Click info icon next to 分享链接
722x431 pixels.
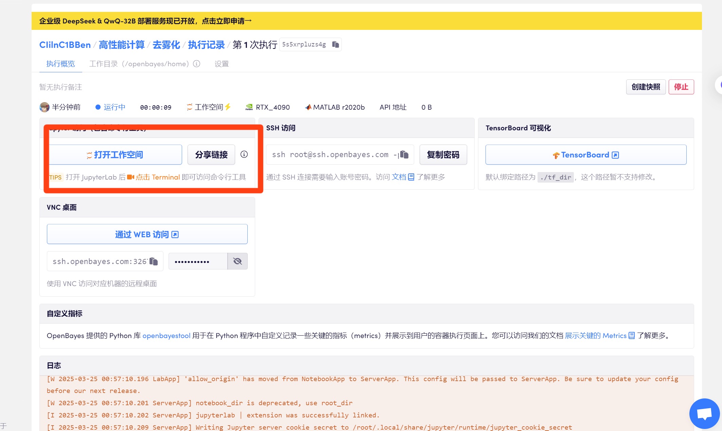tap(244, 154)
